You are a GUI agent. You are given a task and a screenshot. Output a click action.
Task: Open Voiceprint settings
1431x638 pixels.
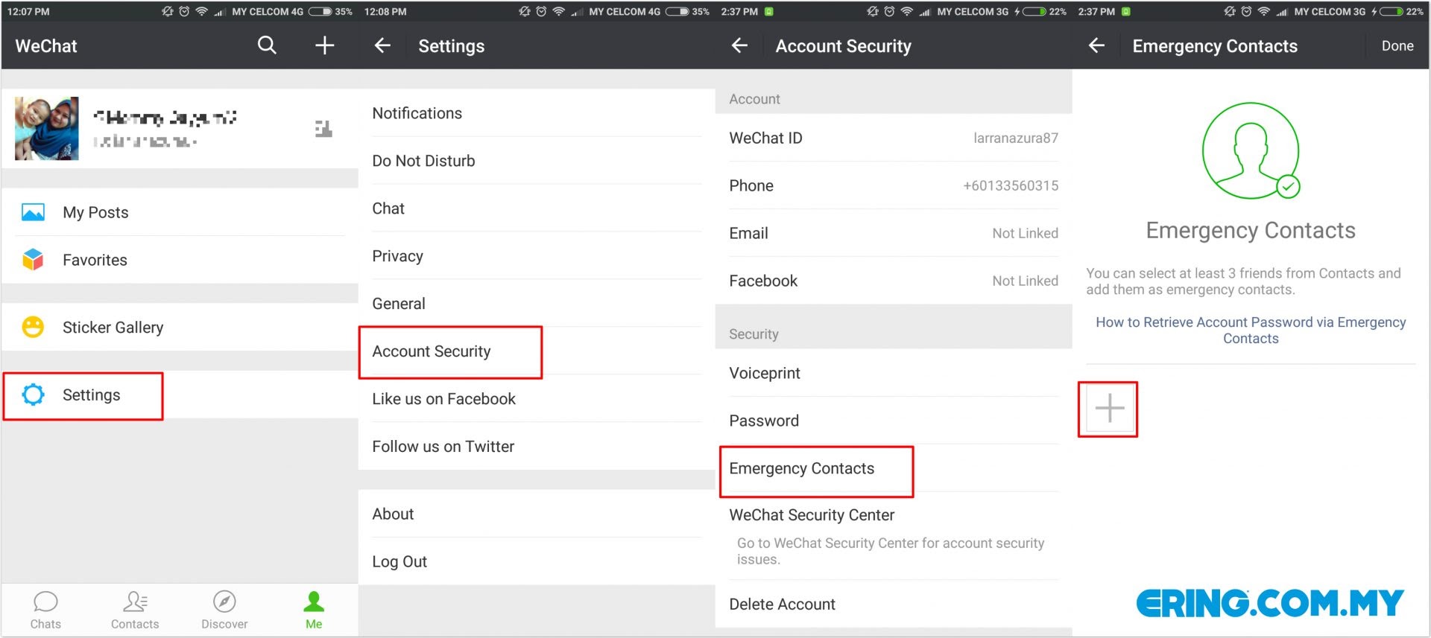894,373
